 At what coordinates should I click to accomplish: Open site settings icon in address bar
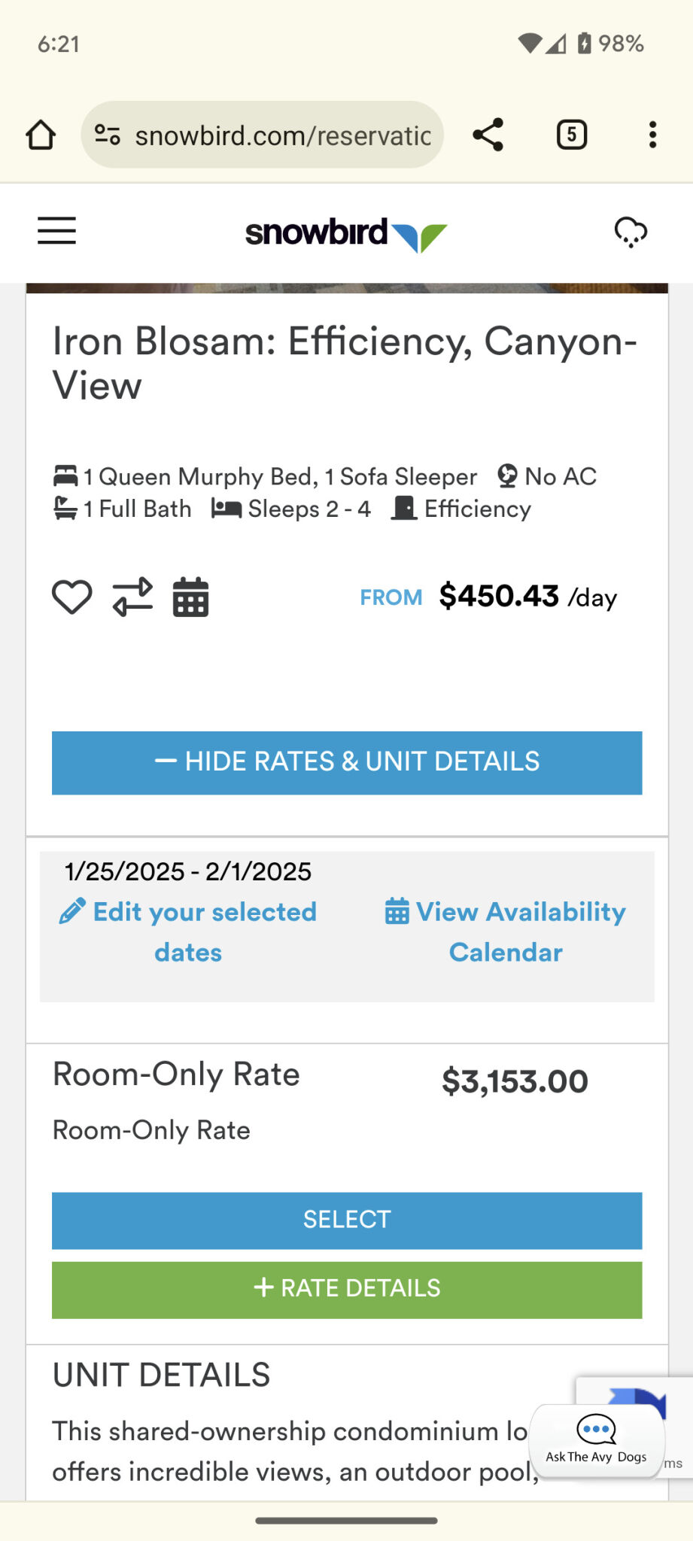point(108,135)
